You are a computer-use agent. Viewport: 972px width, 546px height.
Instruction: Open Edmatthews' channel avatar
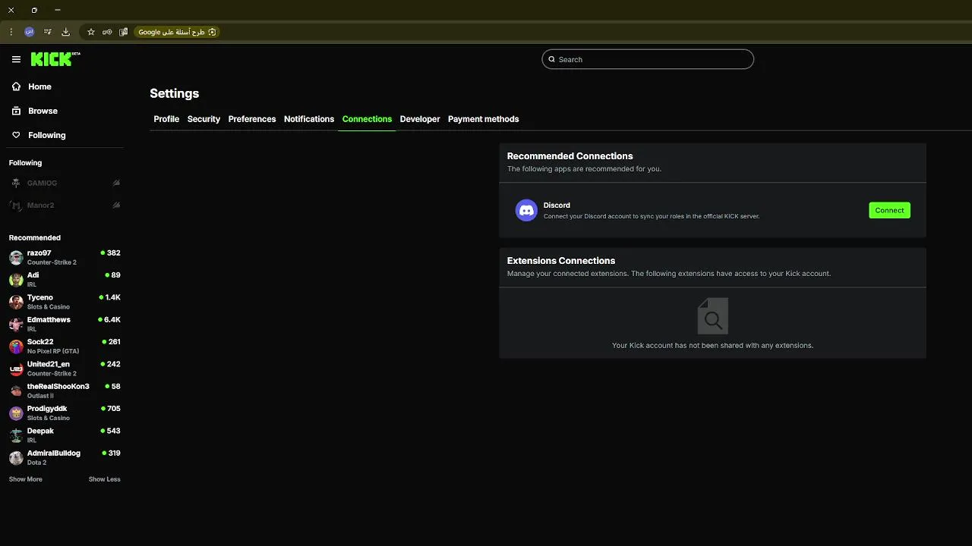tap(16, 324)
